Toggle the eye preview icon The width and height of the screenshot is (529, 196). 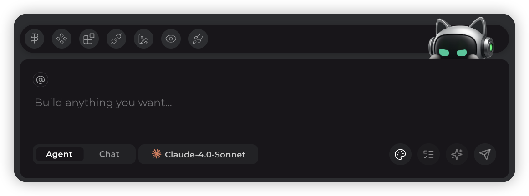[x=171, y=39]
